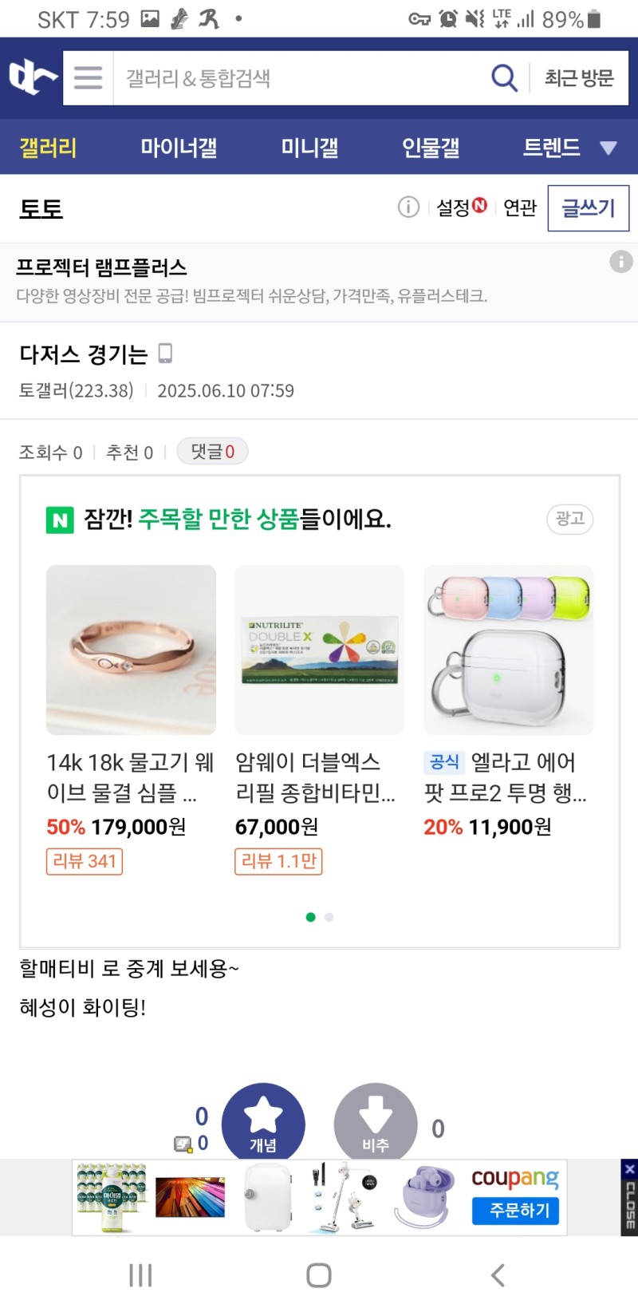
Task: Switch to the 미니갤 tab
Action: pos(309,148)
